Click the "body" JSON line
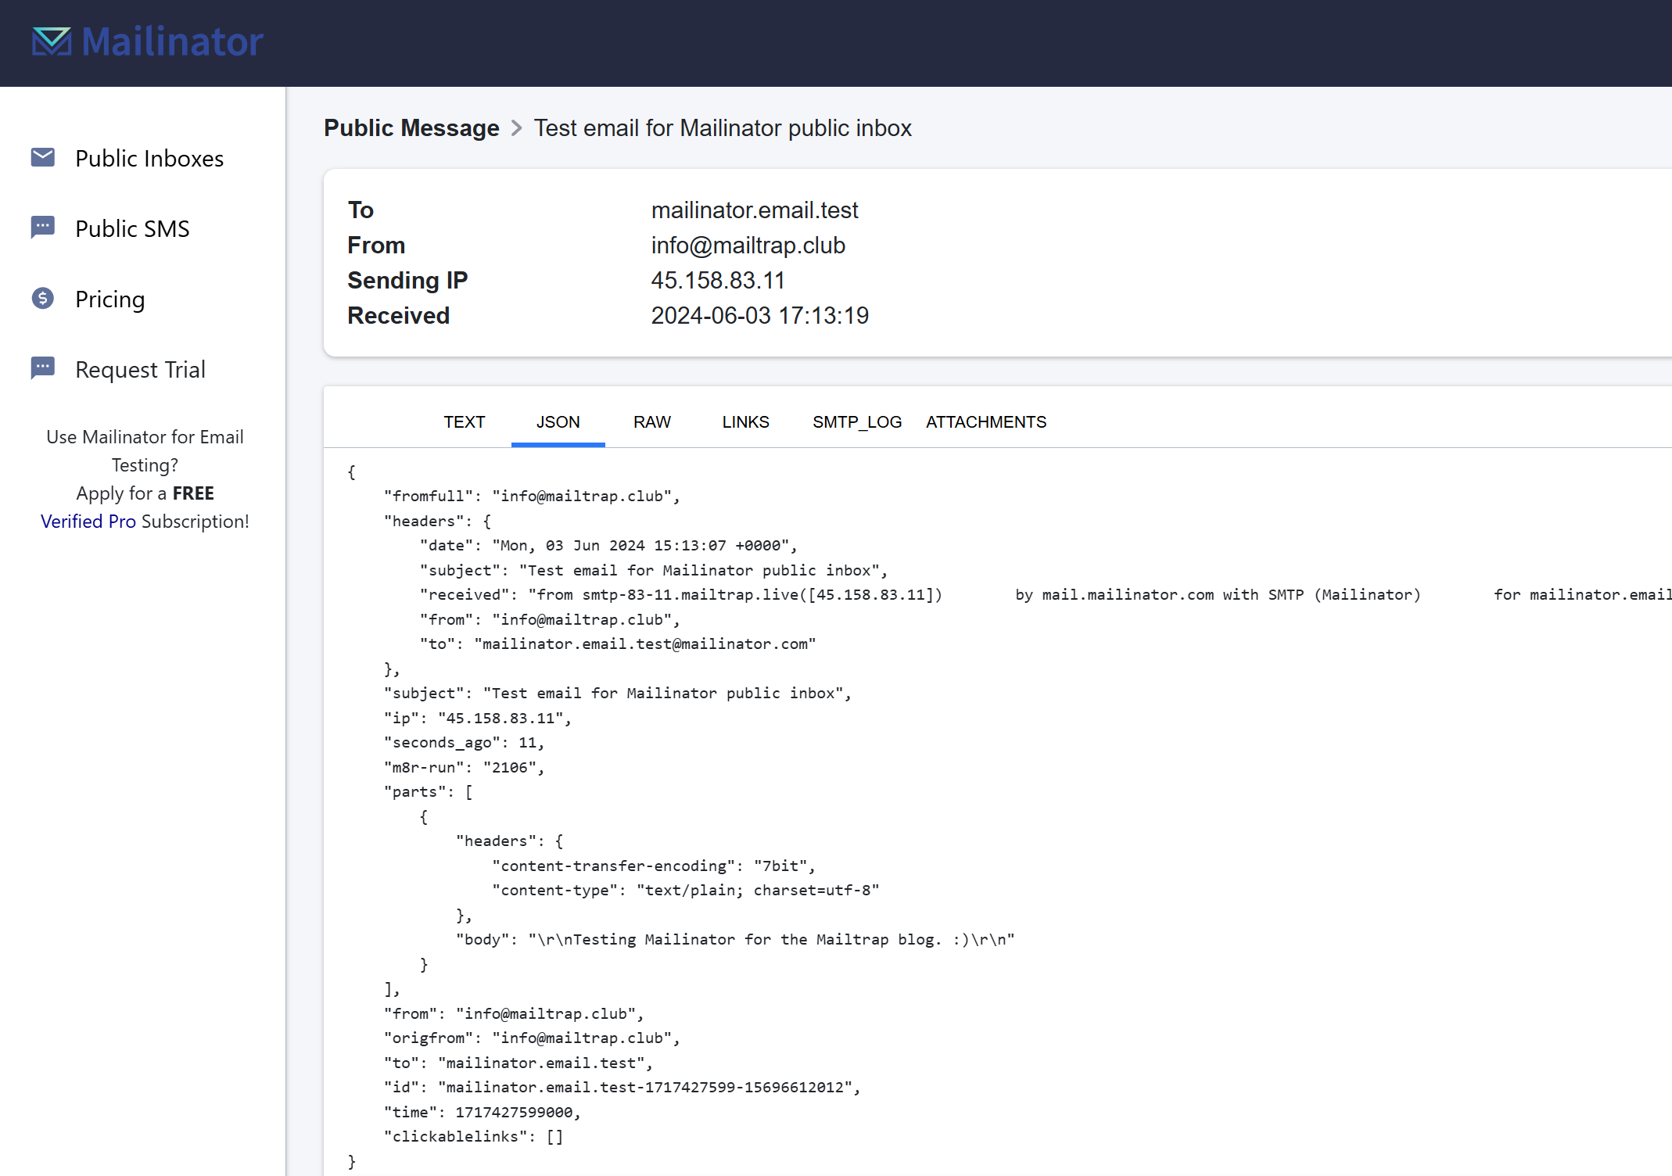1672x1176 pixels. [x=735, y=940]
